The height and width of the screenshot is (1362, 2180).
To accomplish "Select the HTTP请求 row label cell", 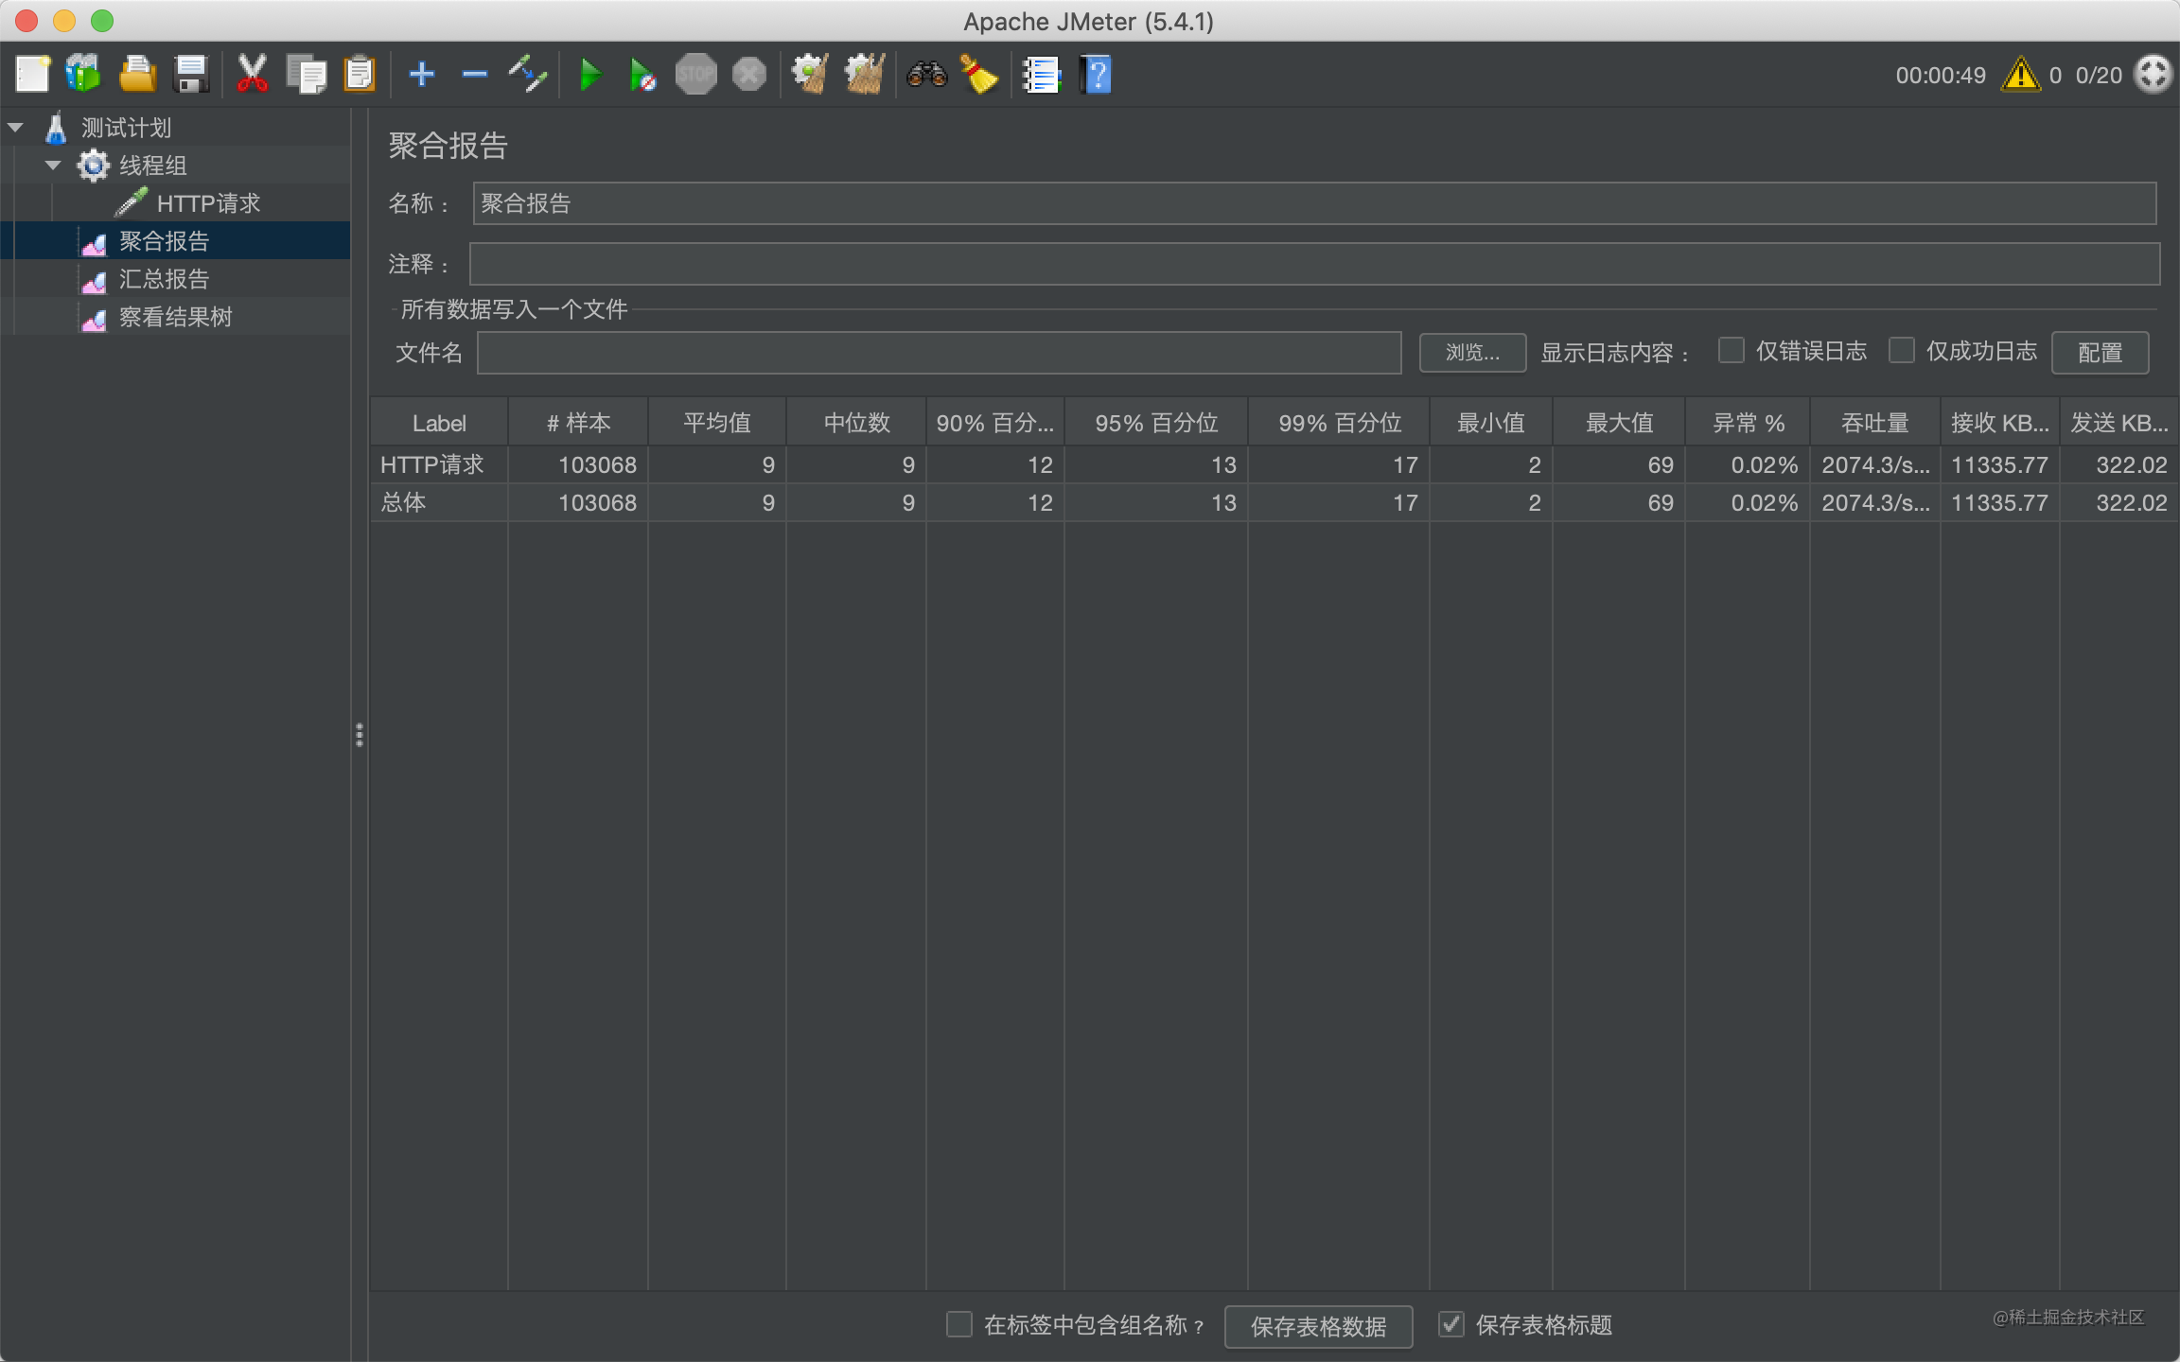I will point(439,464).
